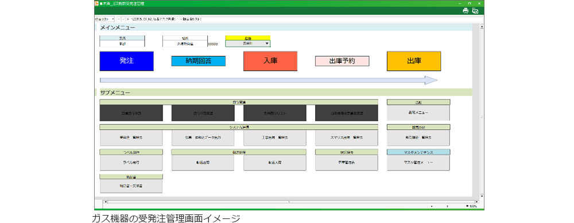Click the ラベル発行 button
This screenshot has height=223, width=574.
(131, 163)
